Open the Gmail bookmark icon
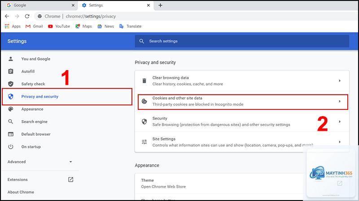This screenshot has width=359, height=201. (28, 26)
